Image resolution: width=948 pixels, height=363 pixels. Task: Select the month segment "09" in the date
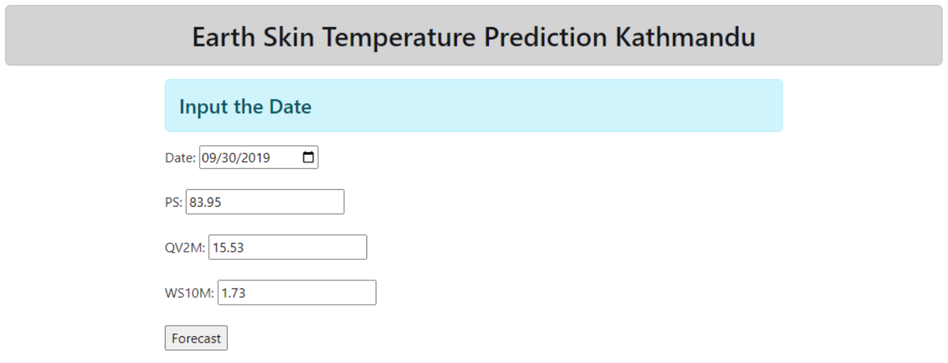click(209, 158)
